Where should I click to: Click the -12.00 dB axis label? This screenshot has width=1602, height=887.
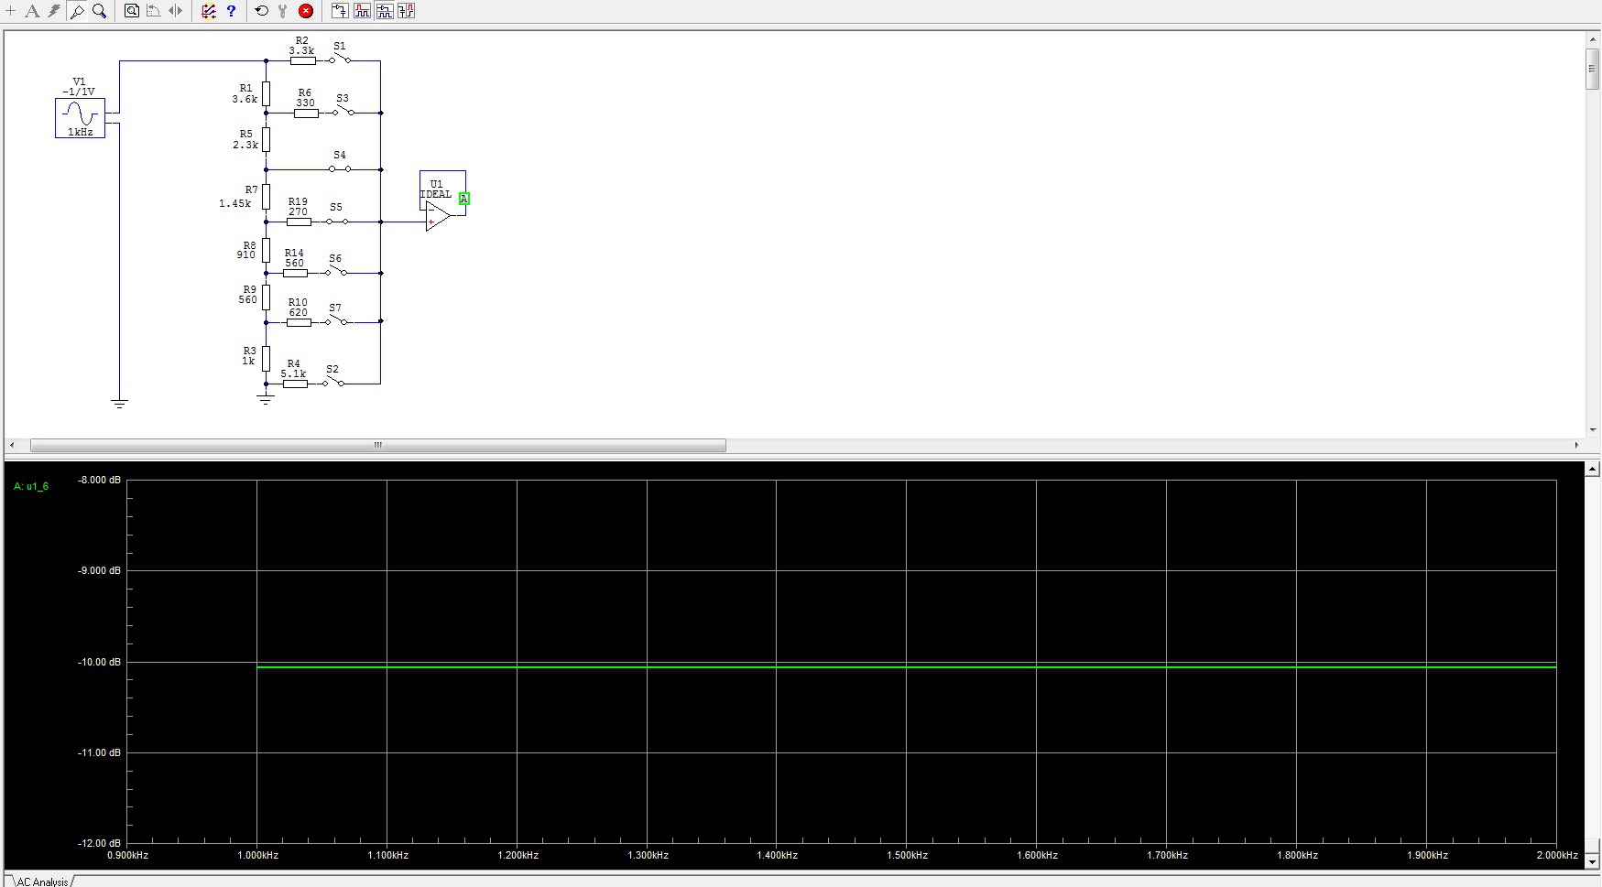click(100, 843)
